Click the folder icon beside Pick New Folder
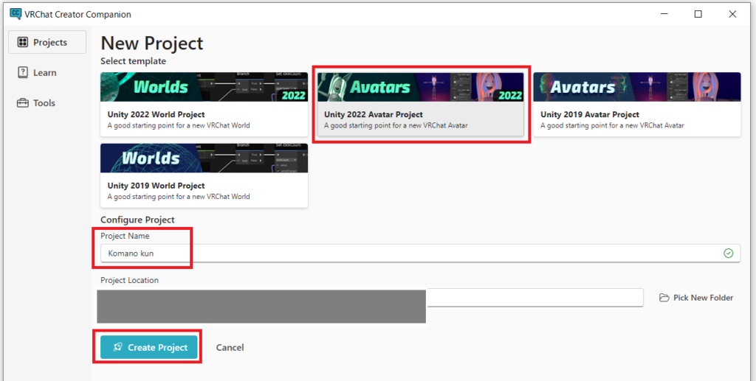Viewport: 756px width, 381px height. pyautogui.click(x=664, y=298)
